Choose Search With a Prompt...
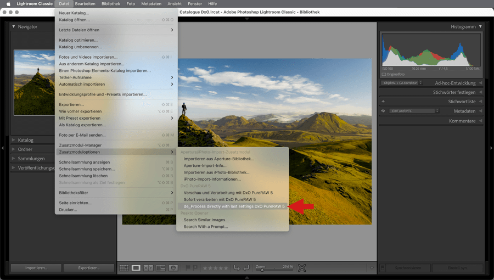 coord(233,226)
